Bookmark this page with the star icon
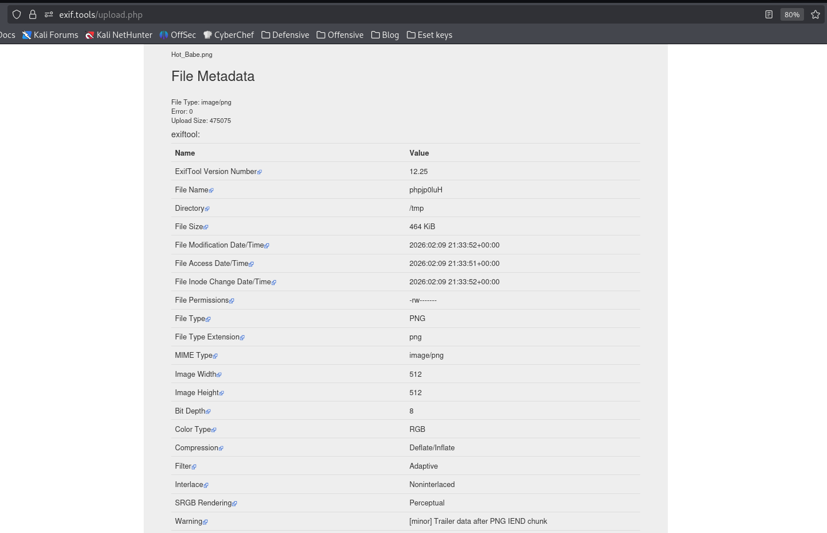The width and height of the screenshot is (827, 533). coord(815,14)
